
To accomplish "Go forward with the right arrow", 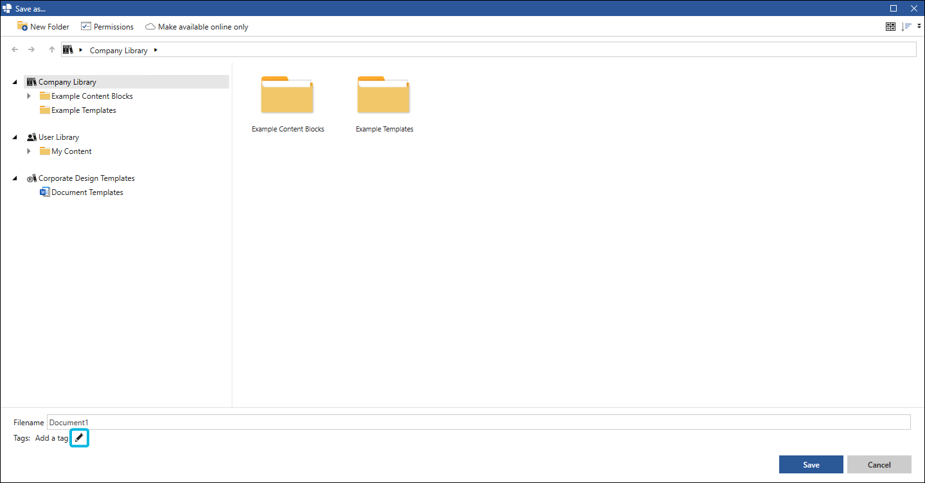I will (31, 50).
